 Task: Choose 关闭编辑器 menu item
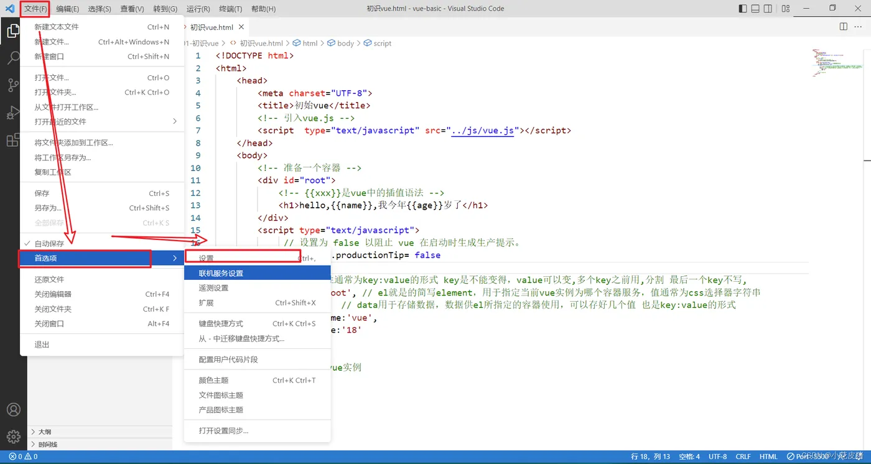pos(102,294)
